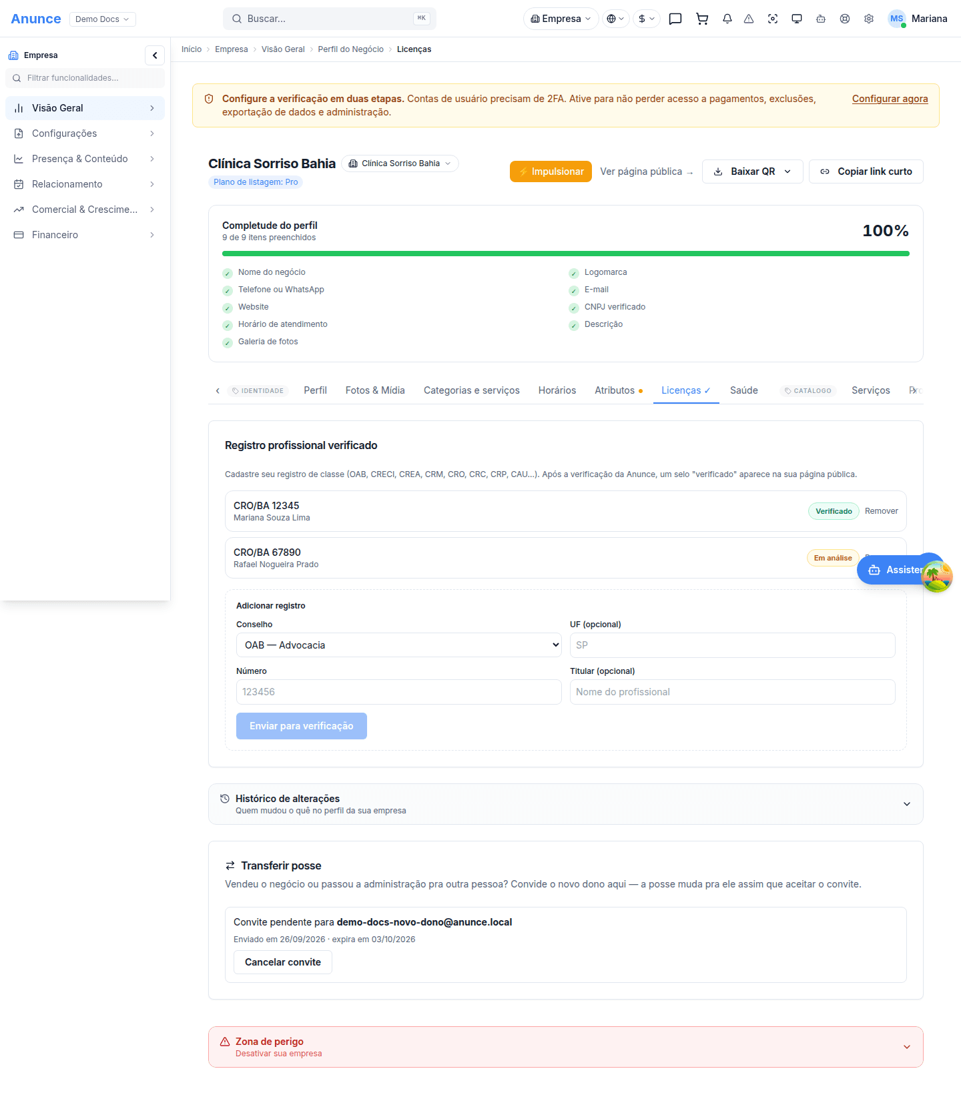The height and width of the screenshot is (1105, 961).
Task: Click the Inicio breadcrumb
Action: pyautogui.click(x=192, y=49)
